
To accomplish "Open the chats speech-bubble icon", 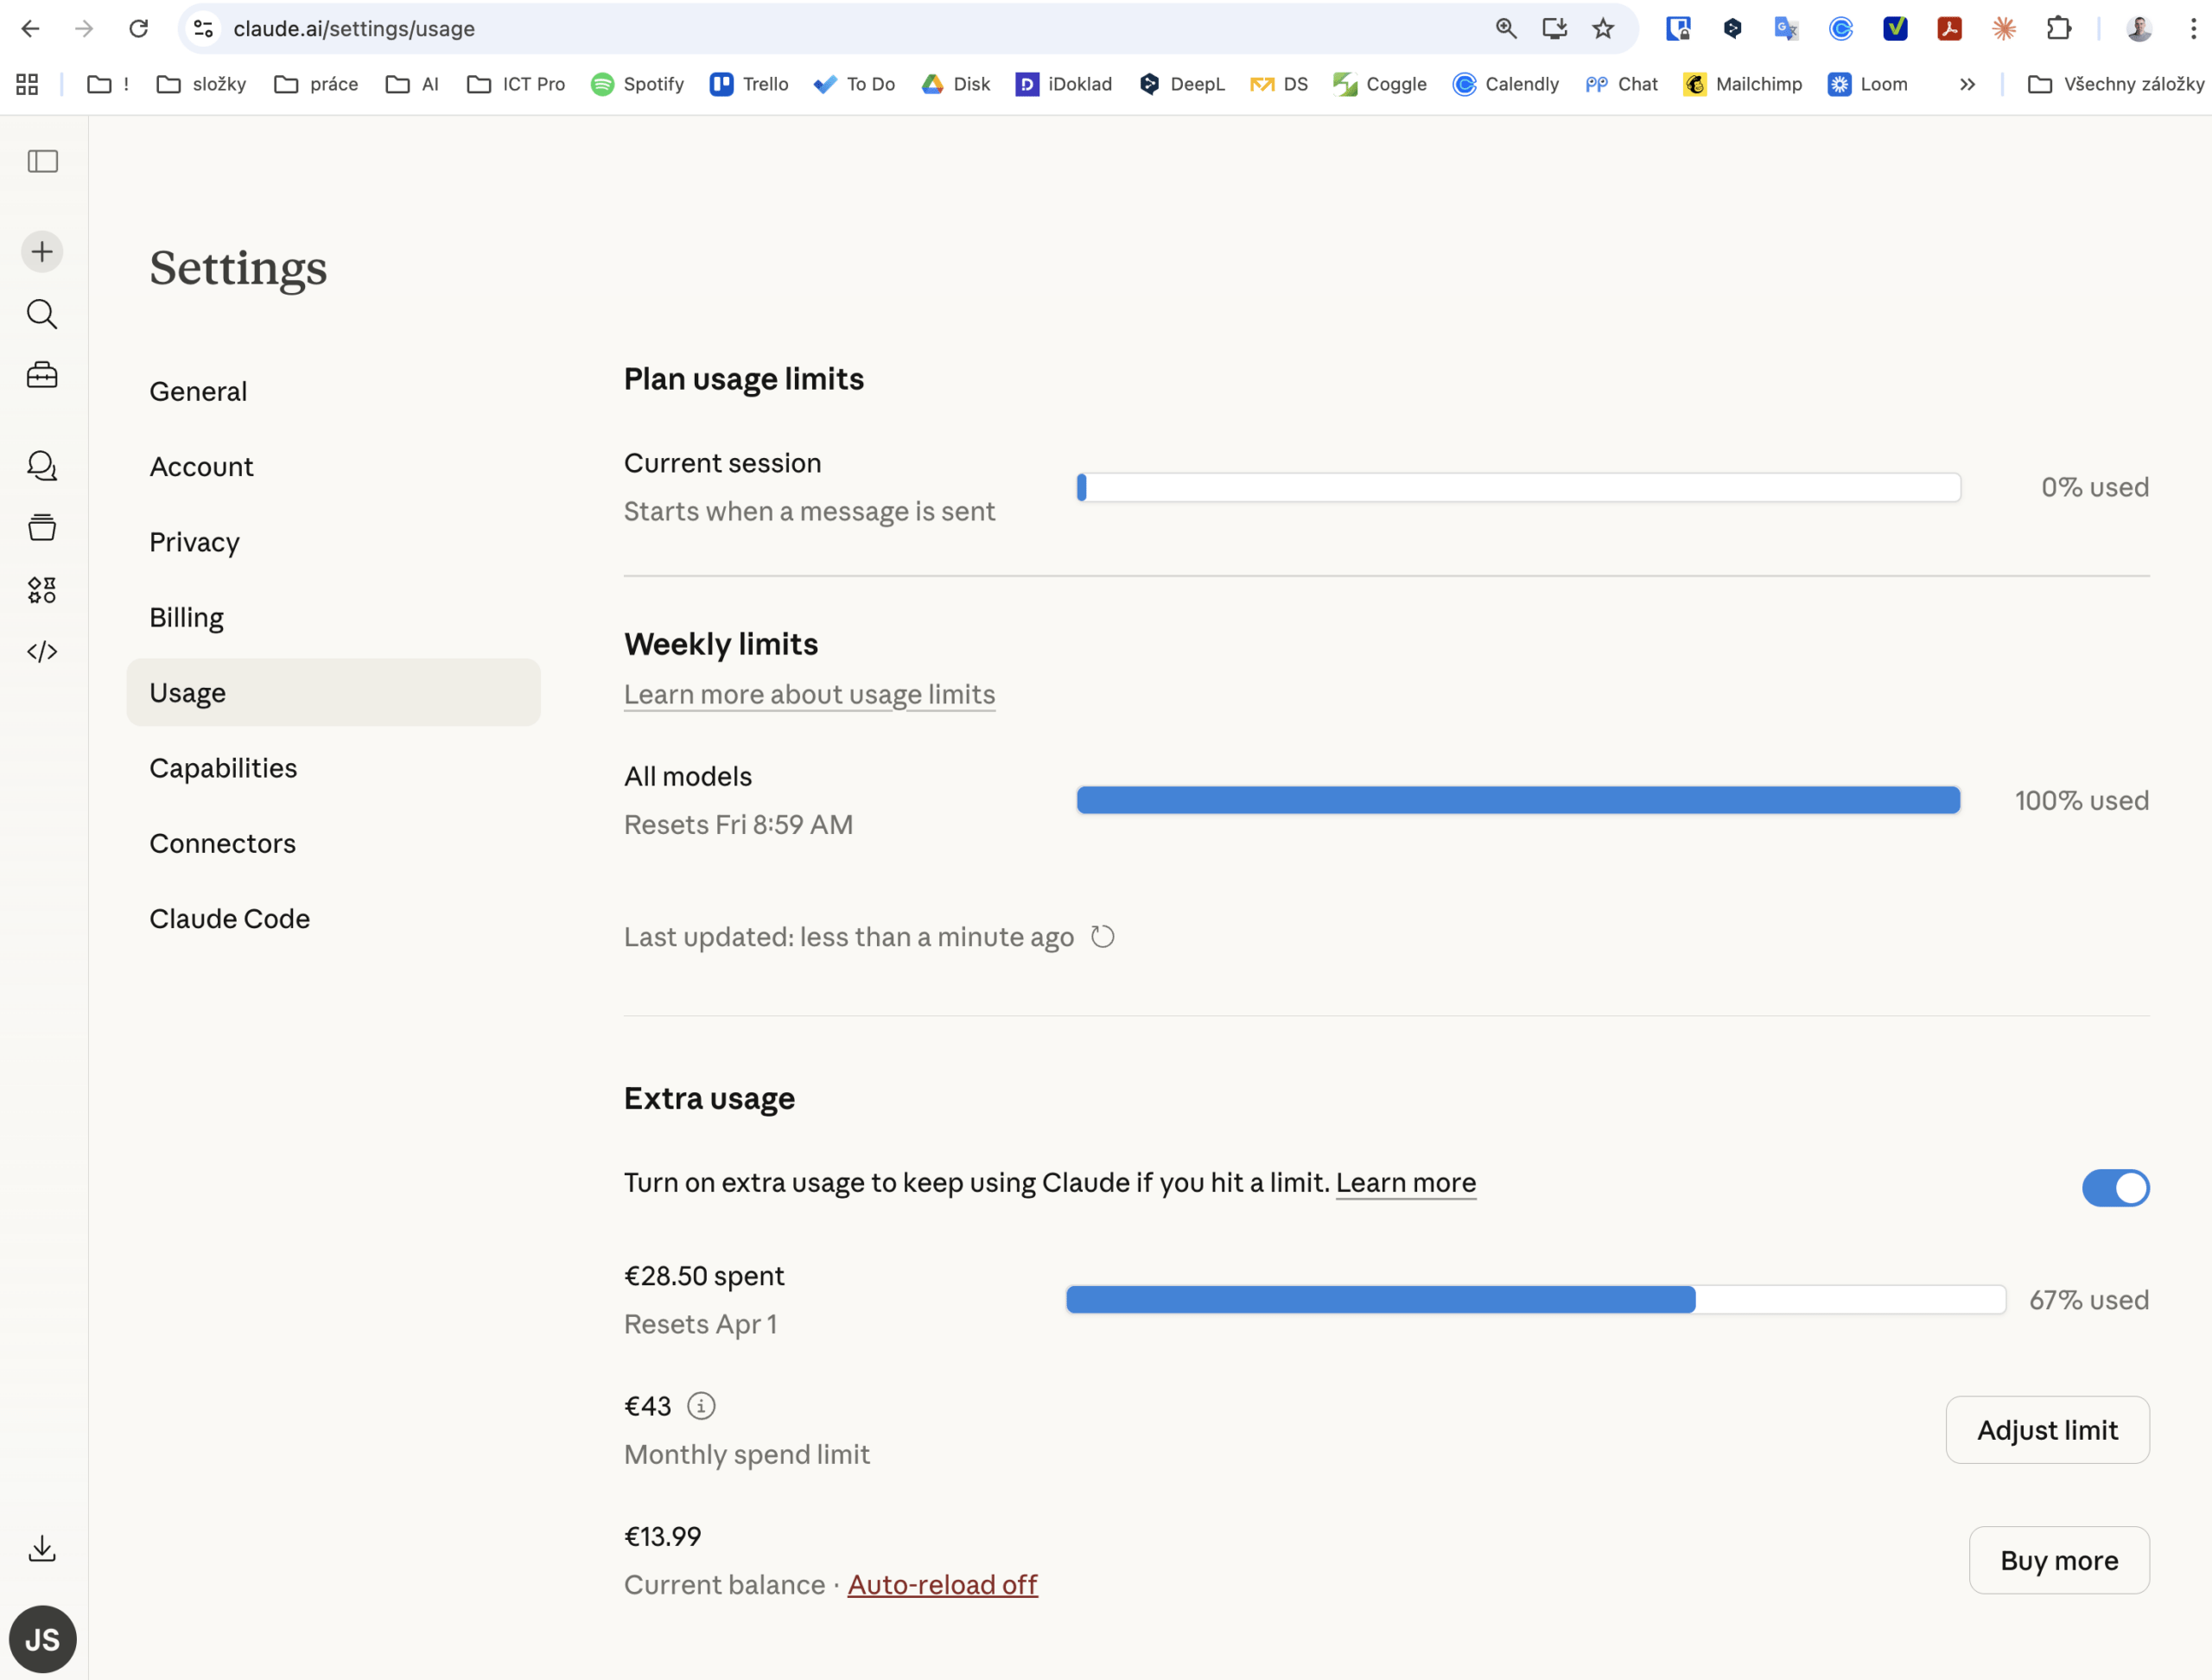I will 42,466.
